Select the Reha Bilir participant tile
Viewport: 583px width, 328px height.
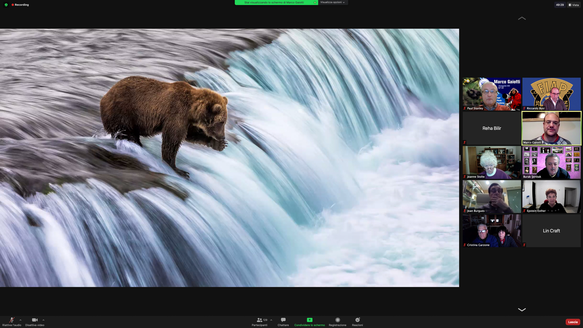click(492, 128)
